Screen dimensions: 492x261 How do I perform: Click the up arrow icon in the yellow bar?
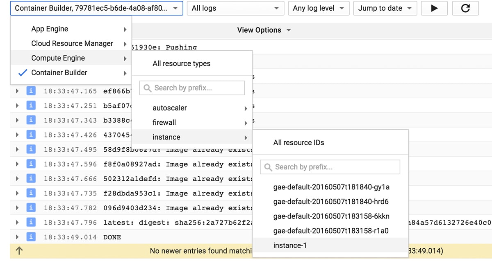[19, 251]
